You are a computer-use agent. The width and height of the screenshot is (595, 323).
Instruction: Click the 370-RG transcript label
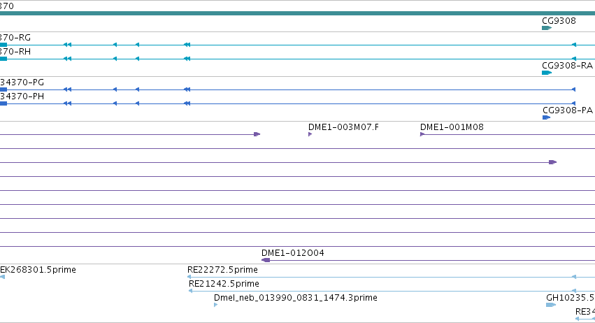coord(15,38)
